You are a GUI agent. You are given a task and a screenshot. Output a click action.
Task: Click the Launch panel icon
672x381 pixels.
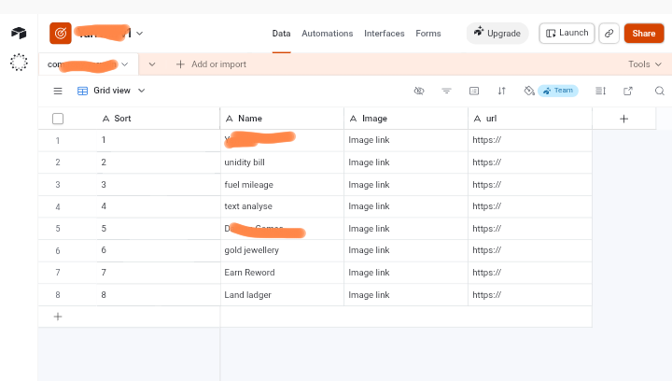tap(551, 33)
